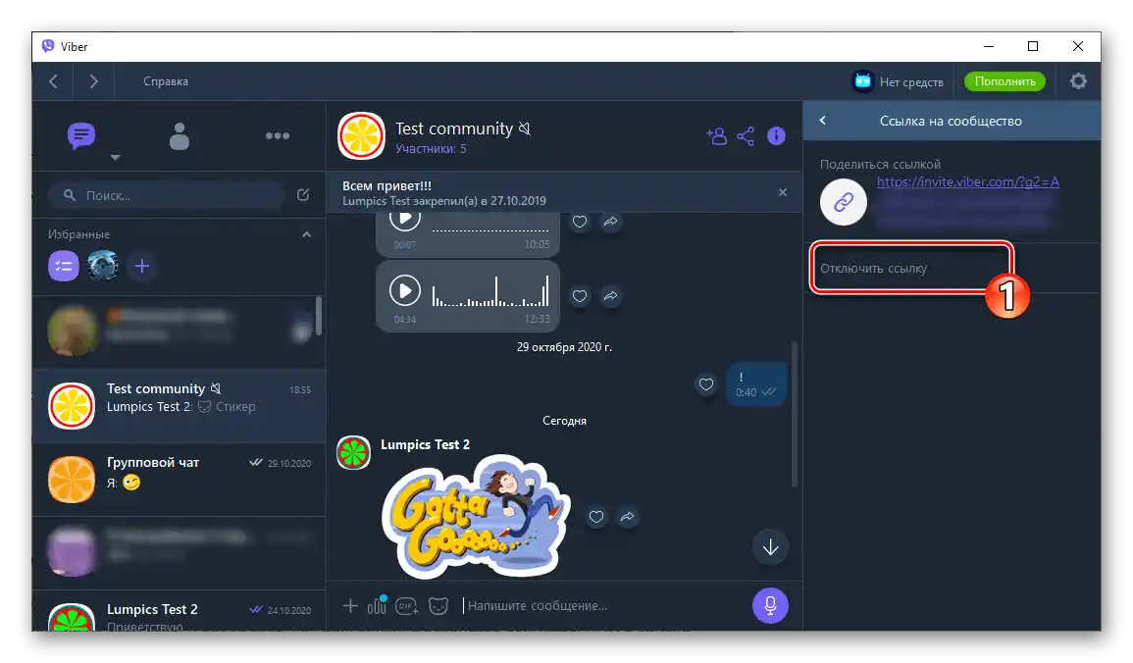Share Test community using the share icon

[746, 136]
